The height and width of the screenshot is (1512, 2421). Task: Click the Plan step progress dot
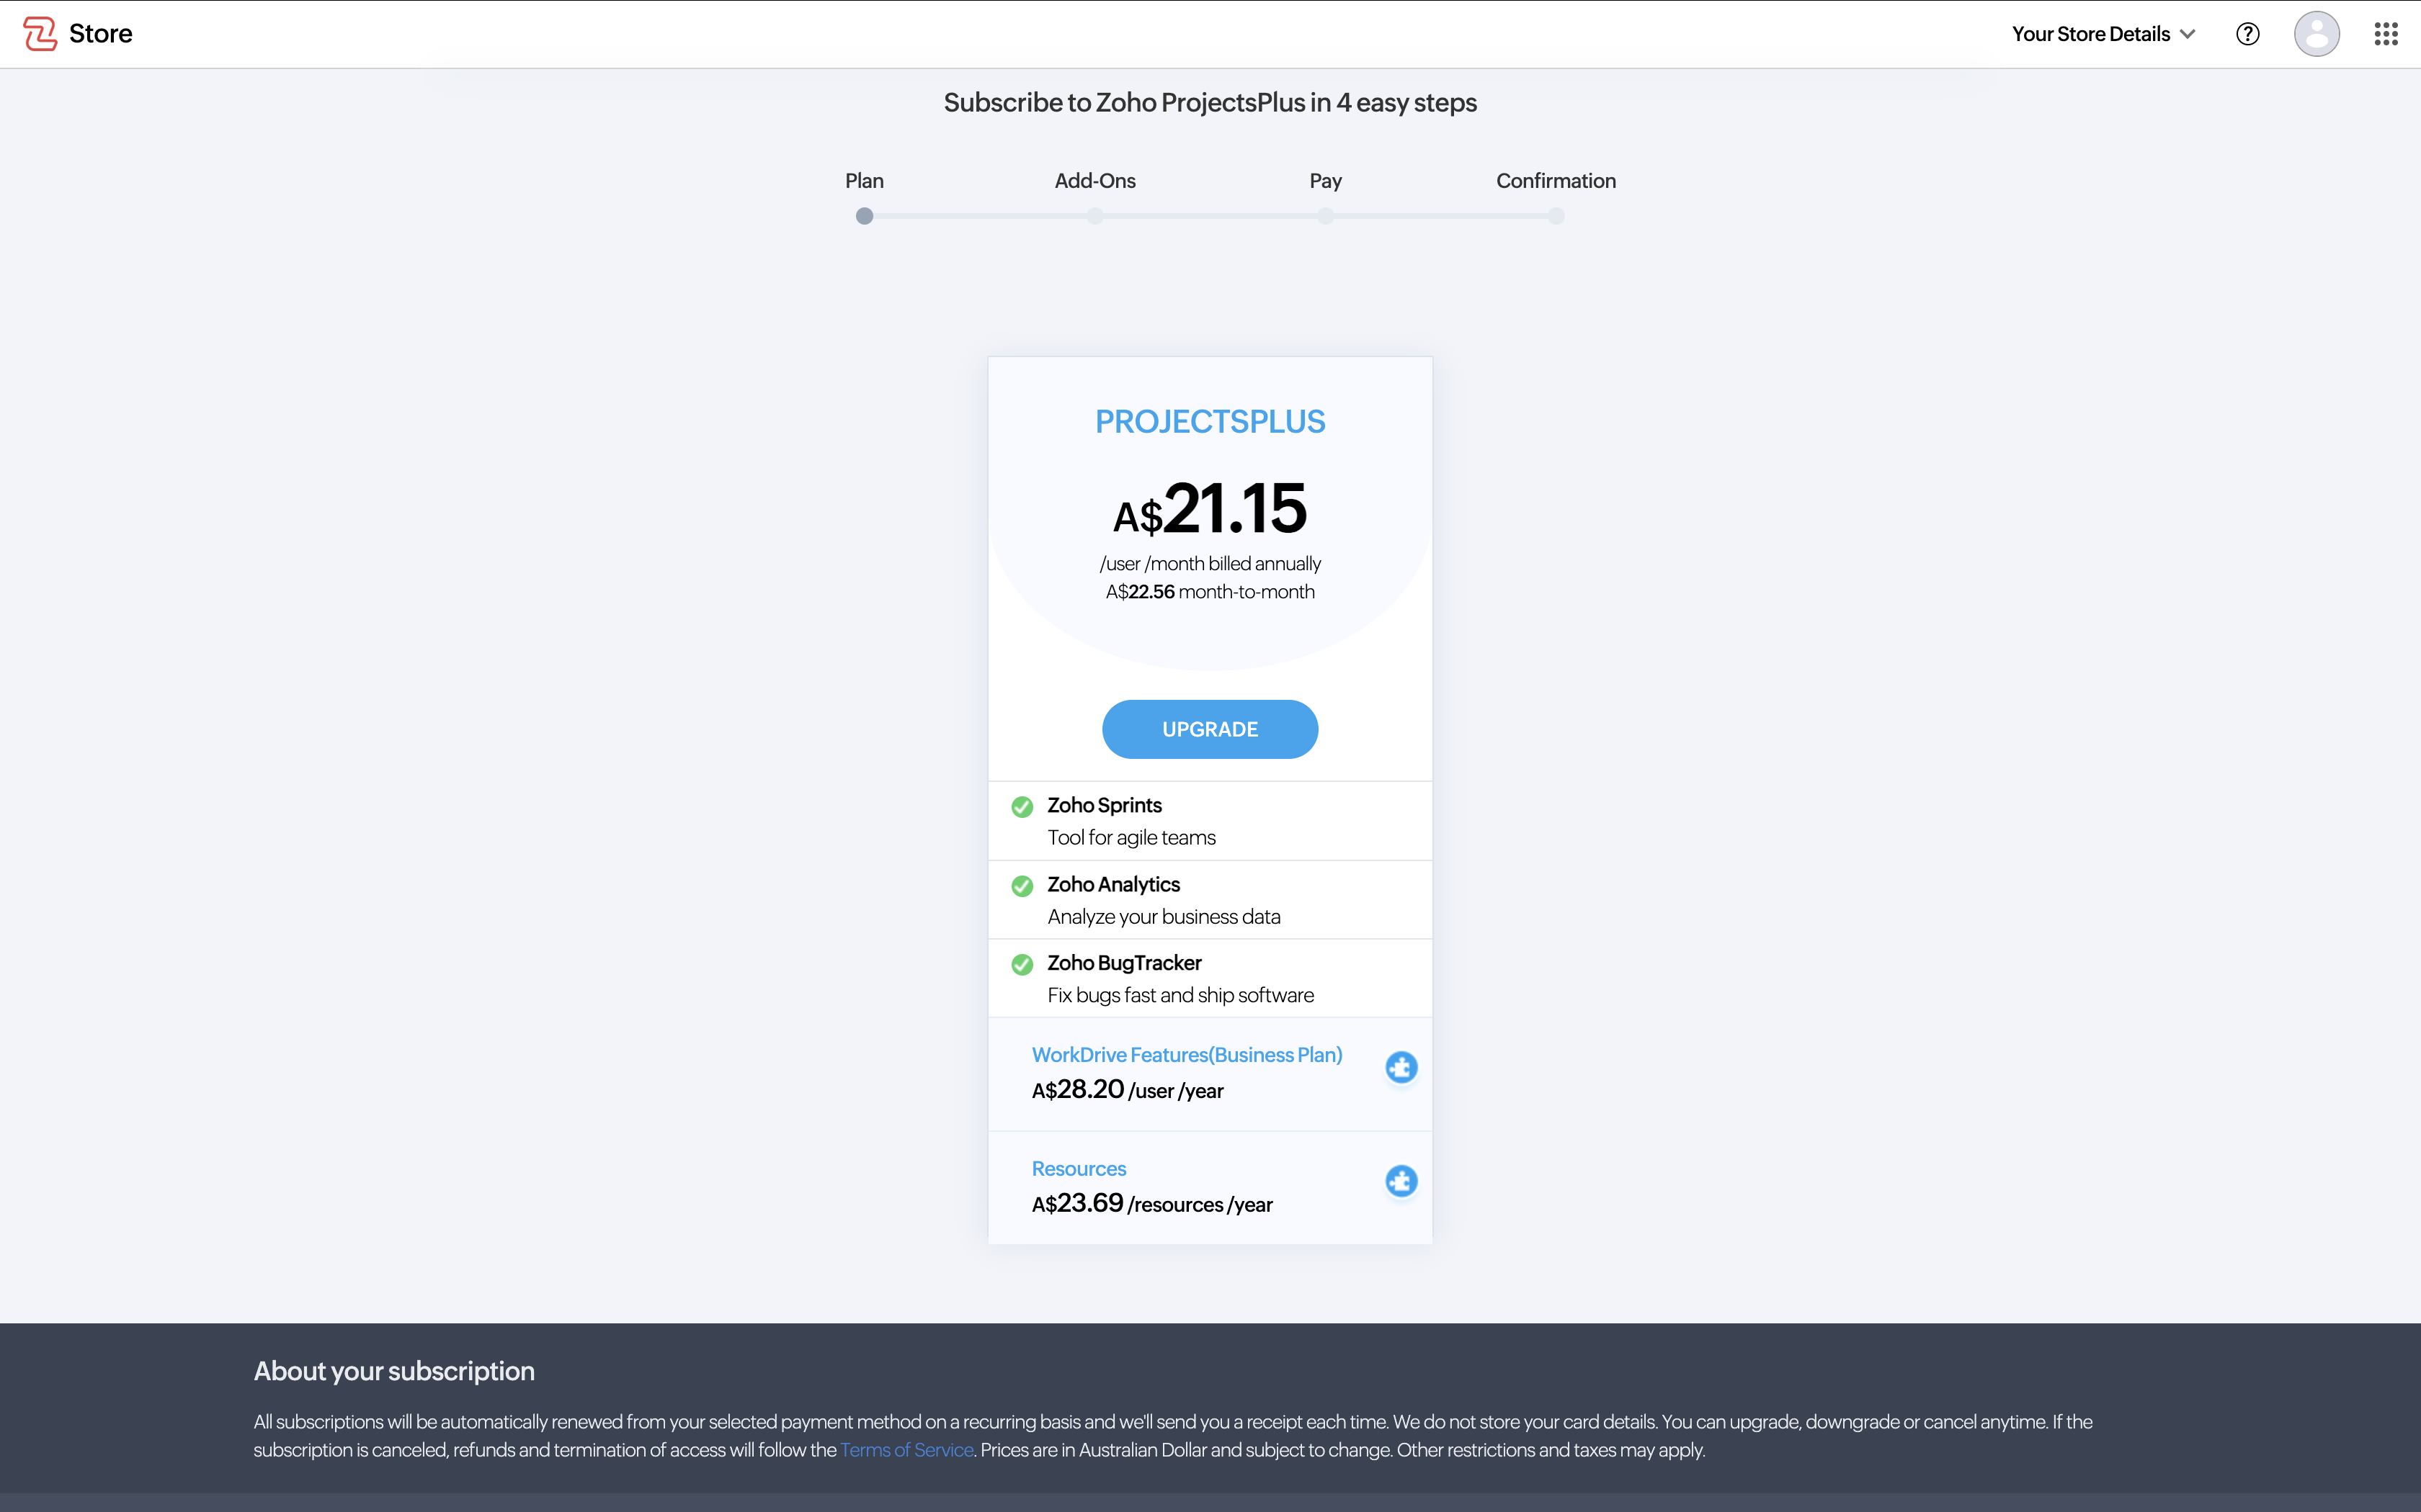[x=865, y=216]
